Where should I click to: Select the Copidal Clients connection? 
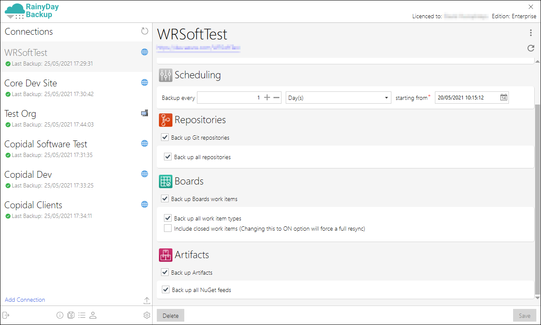tap(76, 209)
